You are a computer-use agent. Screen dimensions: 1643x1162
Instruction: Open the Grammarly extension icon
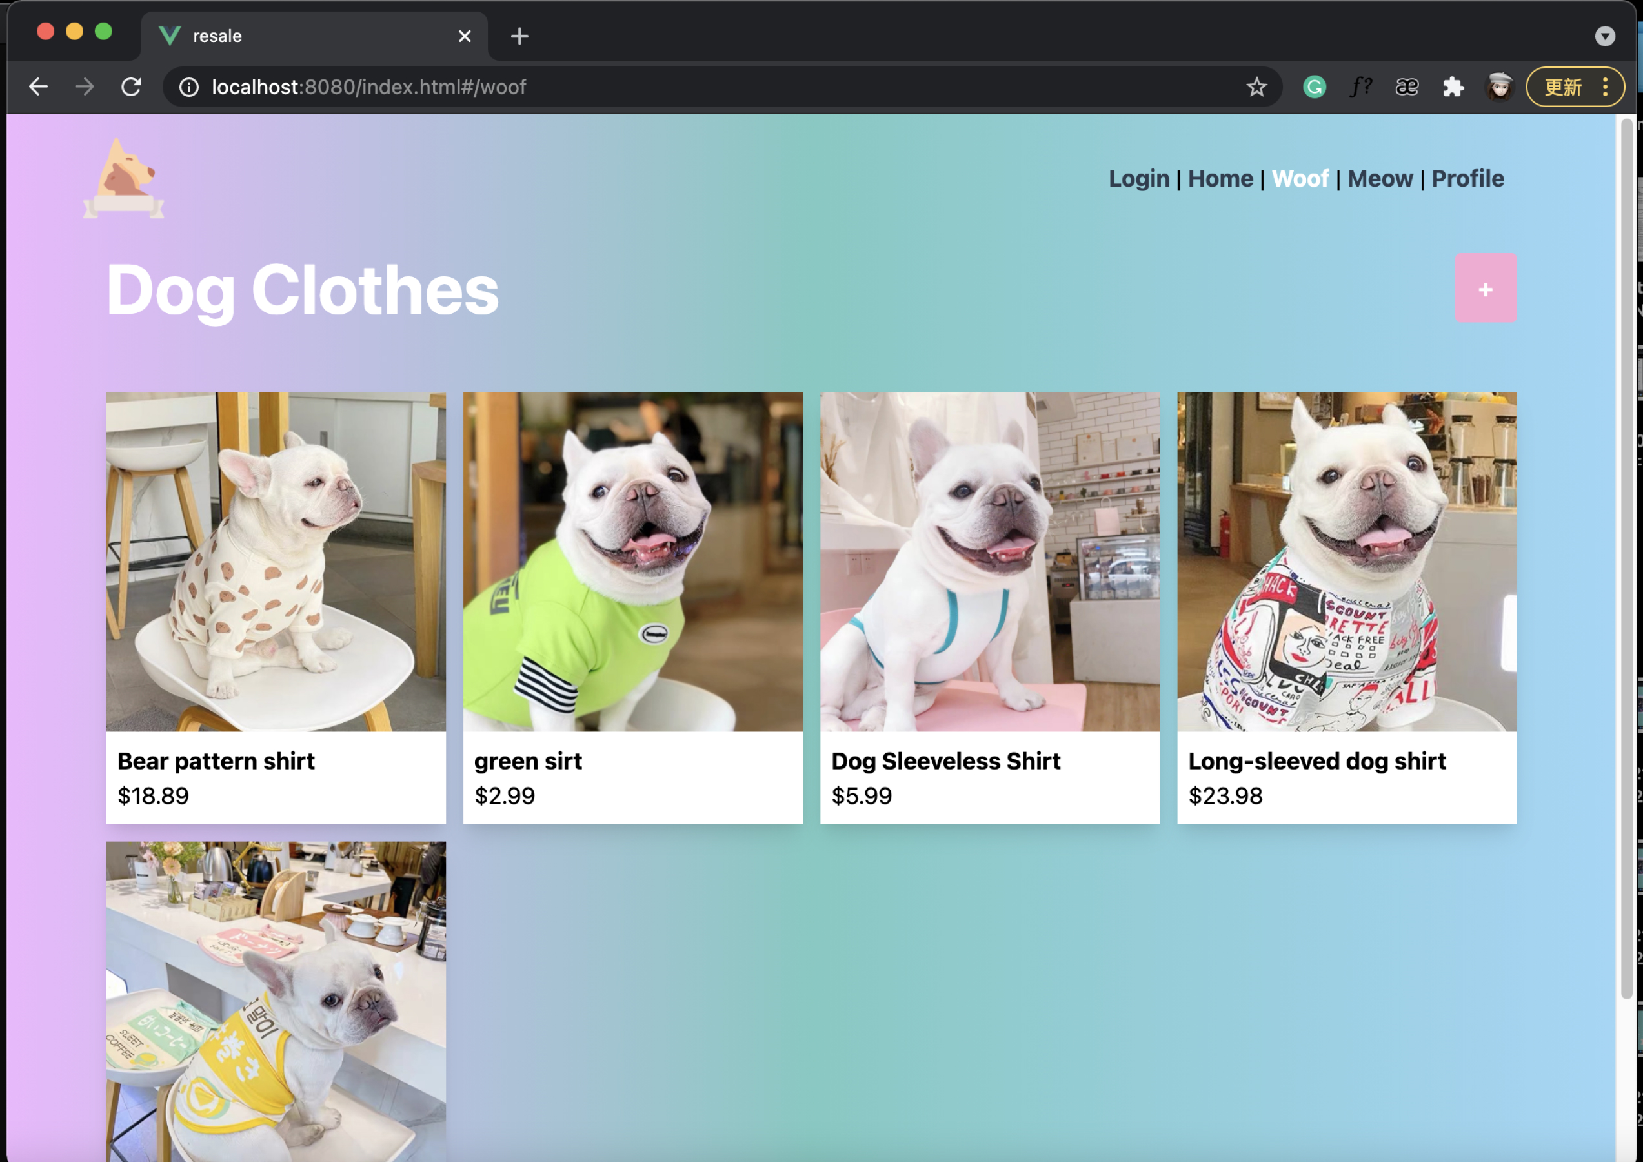coord(1314,87)
